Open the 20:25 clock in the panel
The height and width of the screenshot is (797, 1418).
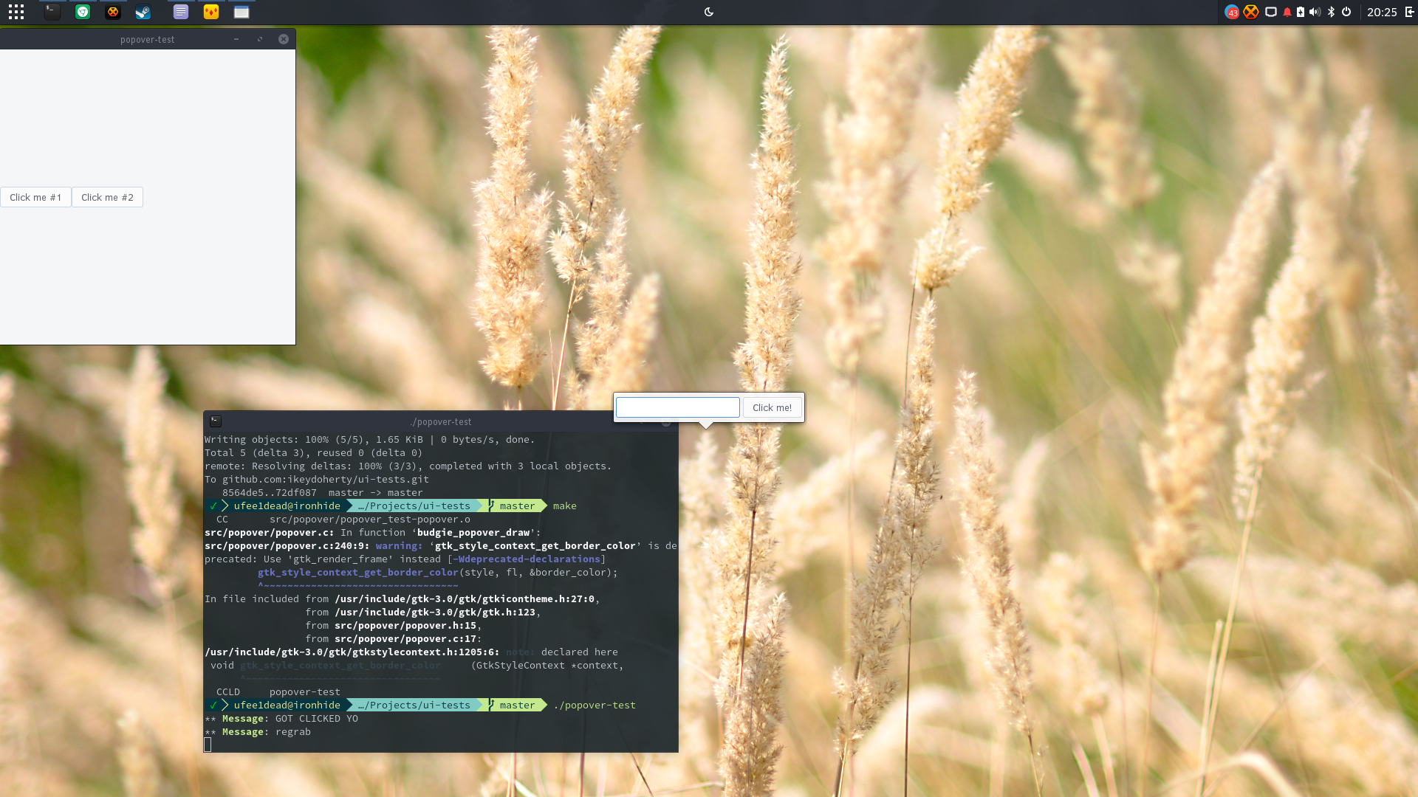[1382, 12]
